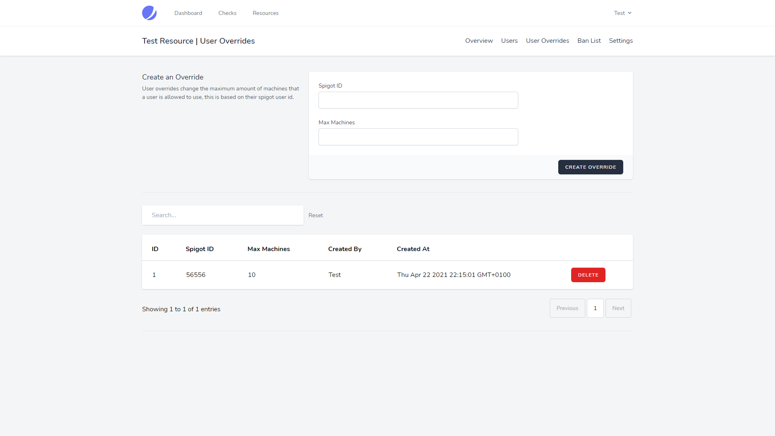
Task: Switch to the Overview tab
Action: pyautogui.click(x=479, y=41)
